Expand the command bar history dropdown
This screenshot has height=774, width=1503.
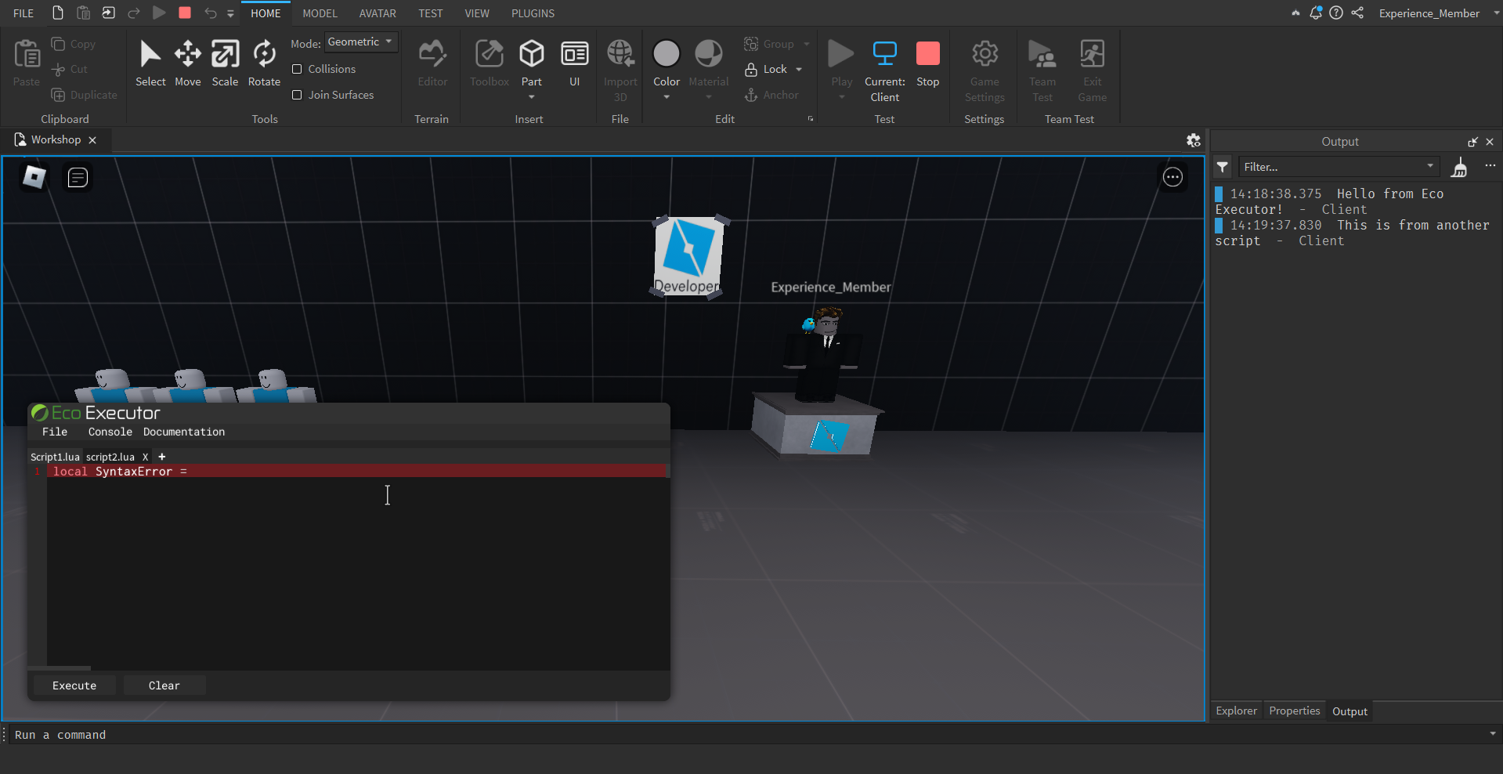click(x=1493, y=734)
